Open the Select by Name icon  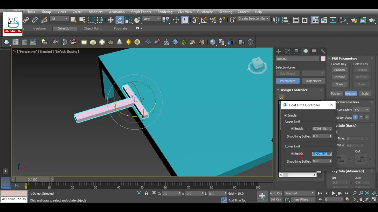pyautogui.click(x=82, y=20)
